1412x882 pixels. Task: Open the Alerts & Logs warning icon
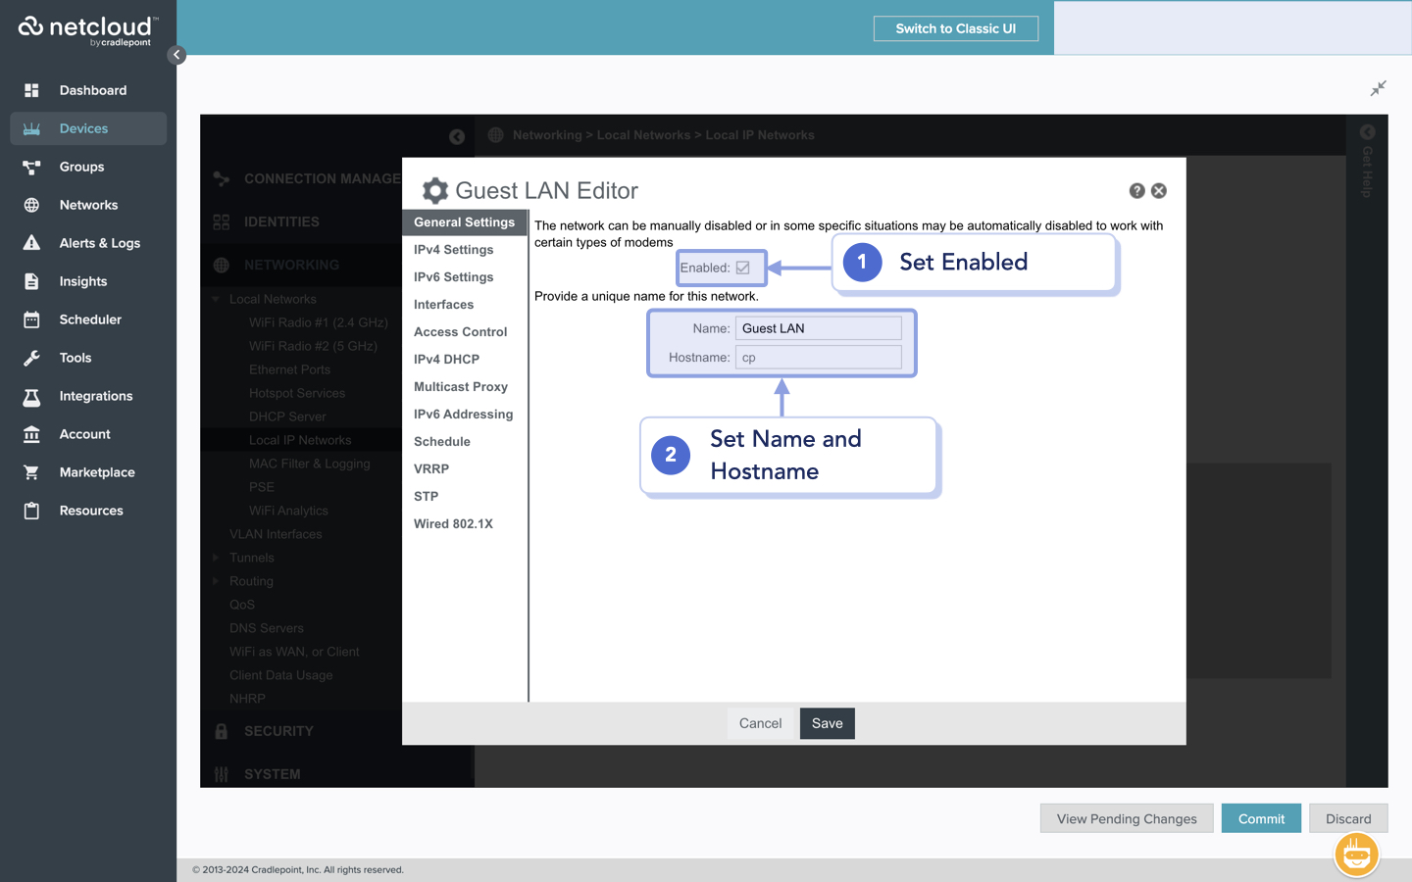31,243
